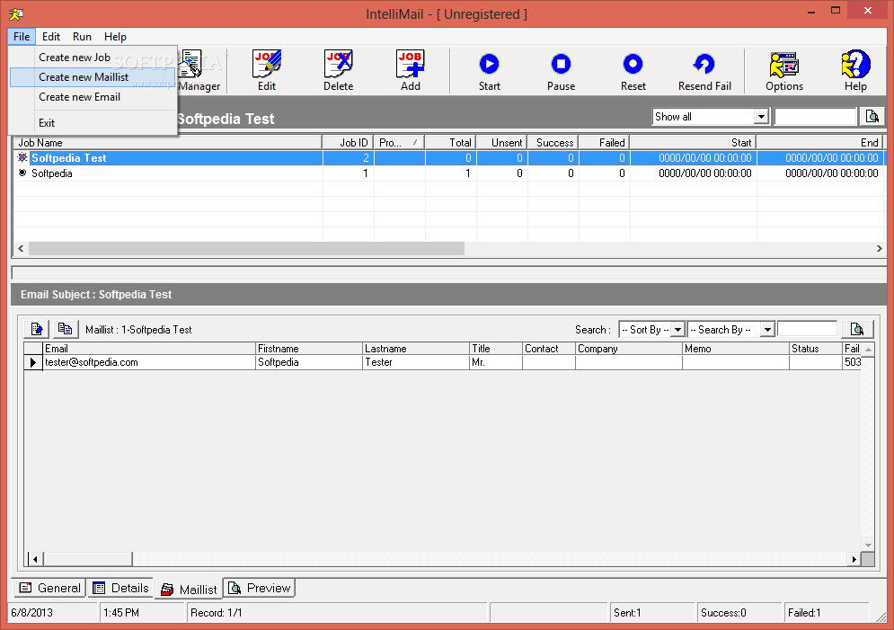
Task: Click the Status column header
Action: pyautogui.click(x=816, y=349)
